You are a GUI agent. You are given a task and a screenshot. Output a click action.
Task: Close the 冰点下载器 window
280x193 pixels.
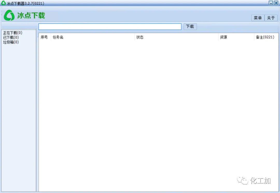(x=276, y=3)
